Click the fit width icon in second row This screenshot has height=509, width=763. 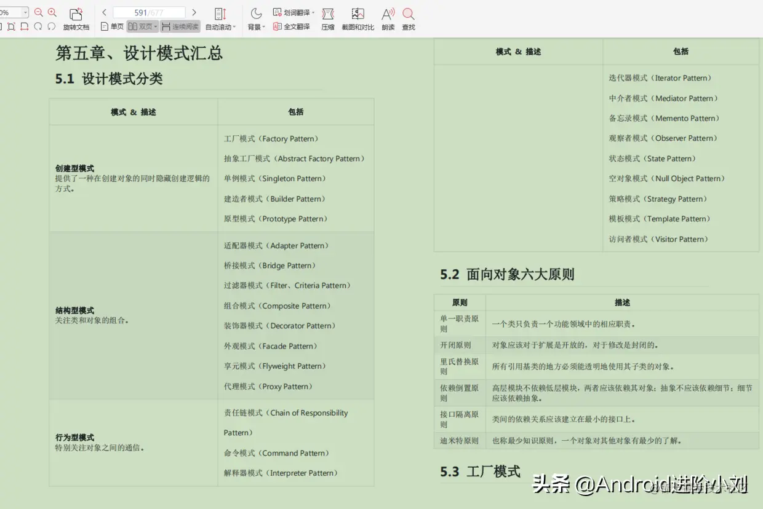[x=25, y=26]
